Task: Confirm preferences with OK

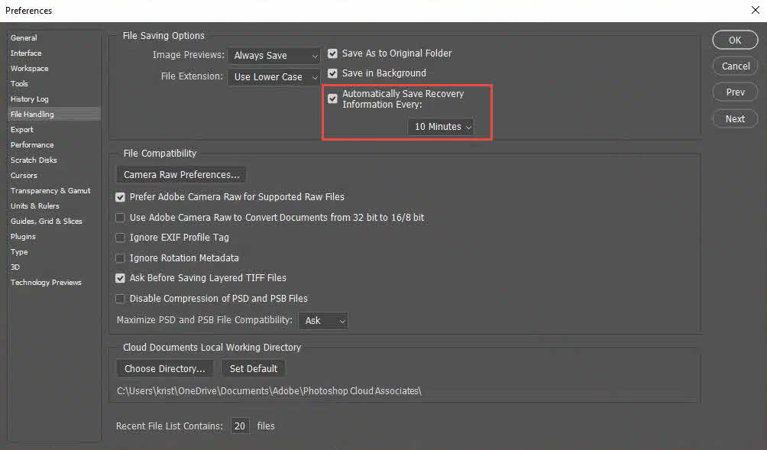Action: coord(733,40)
